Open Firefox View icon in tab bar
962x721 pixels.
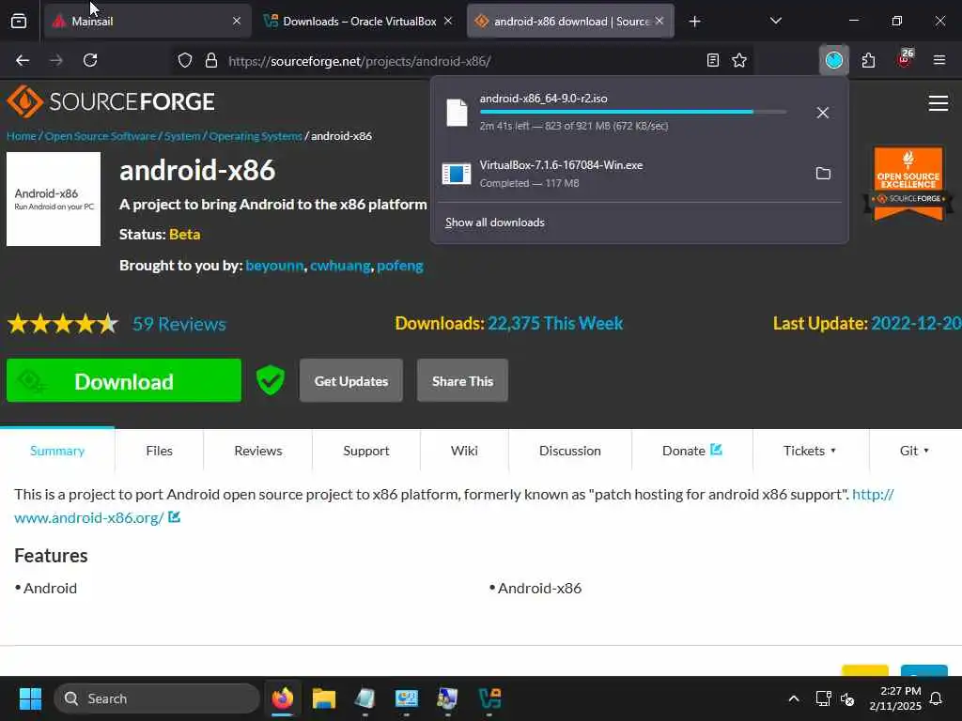19,22
